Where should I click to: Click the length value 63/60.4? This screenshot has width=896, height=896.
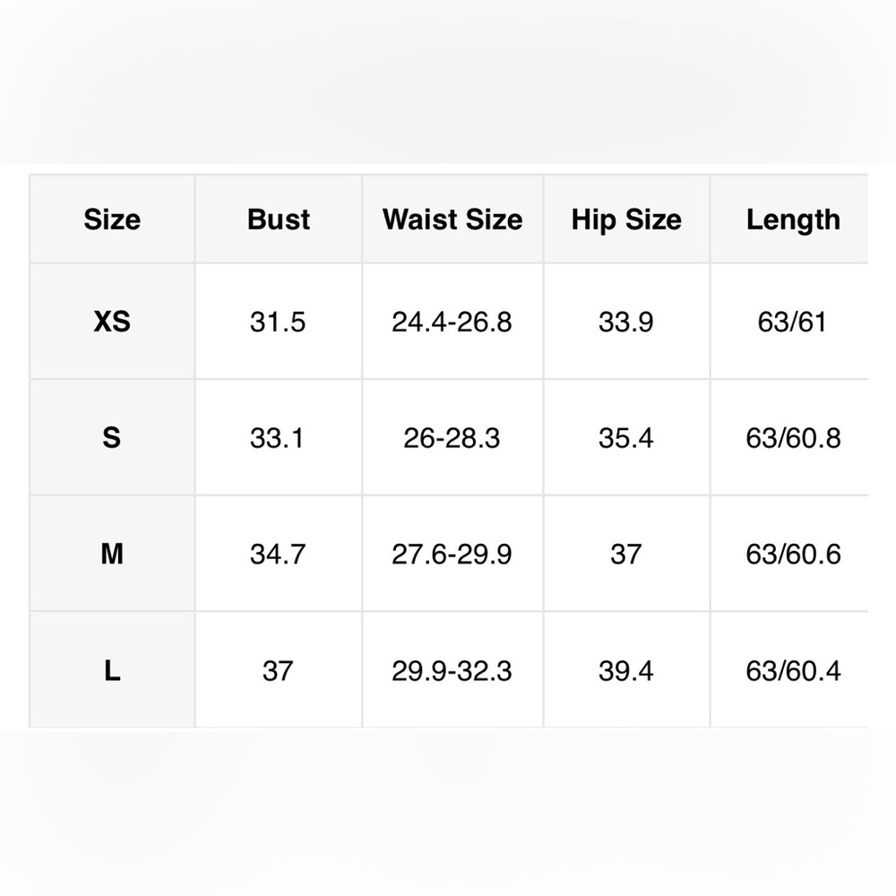[x=793, y=671]
